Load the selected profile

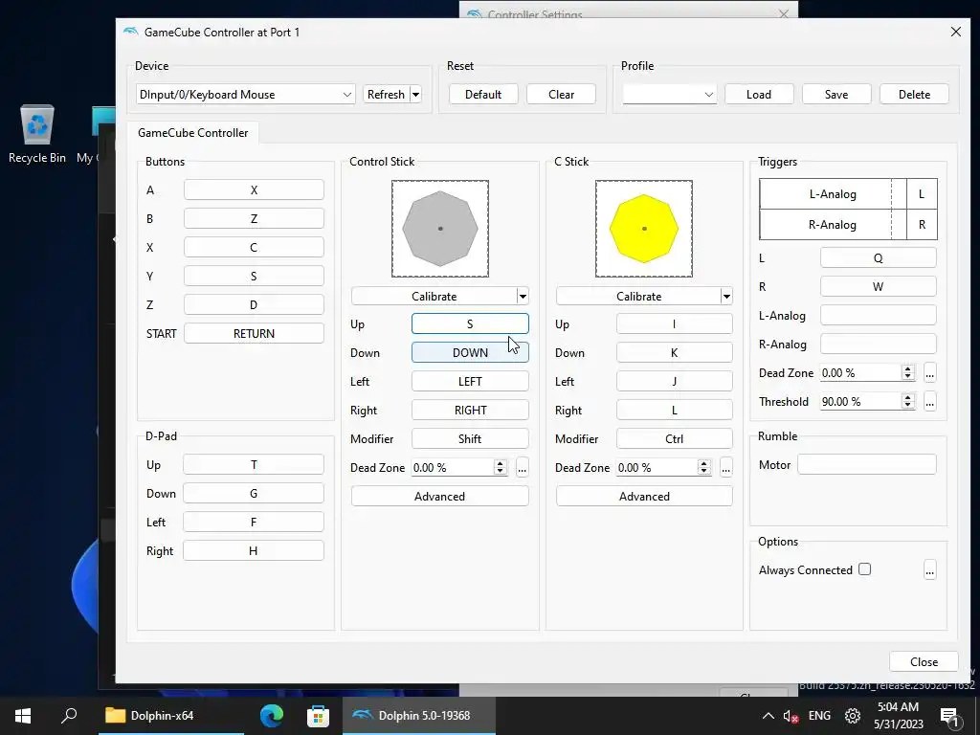coord(759,95)
